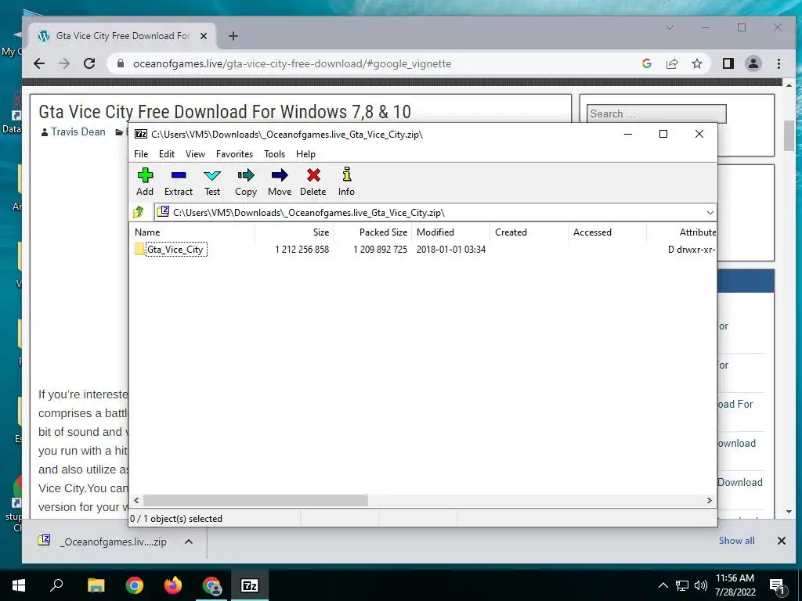
Task: Click the modified date 2018-01-01 03:34
Action: pos(451,250)
